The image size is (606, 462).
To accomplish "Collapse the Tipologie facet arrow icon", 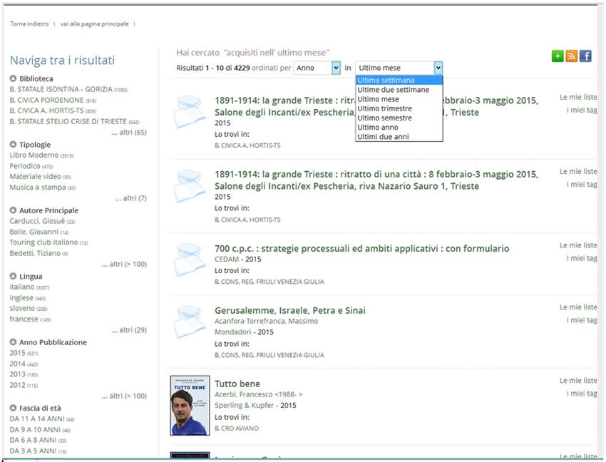I will [x=14, y=145].
